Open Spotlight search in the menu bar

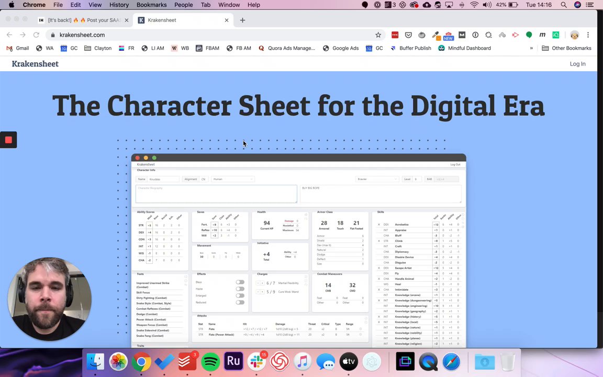coord(563,5)
